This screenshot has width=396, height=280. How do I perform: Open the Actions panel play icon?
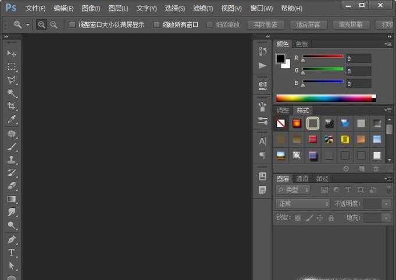[x=262, y=66]
